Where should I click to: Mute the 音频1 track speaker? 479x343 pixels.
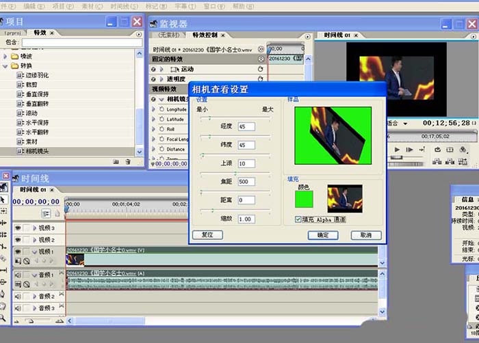click(18, 275)
